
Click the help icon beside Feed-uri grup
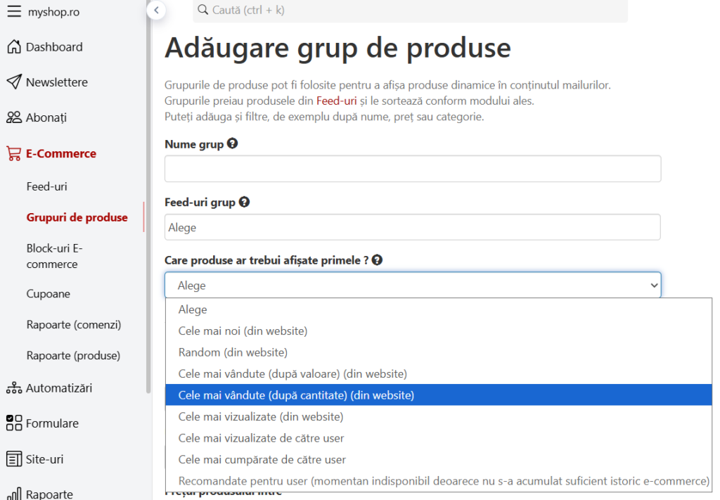tap(244, 202)
